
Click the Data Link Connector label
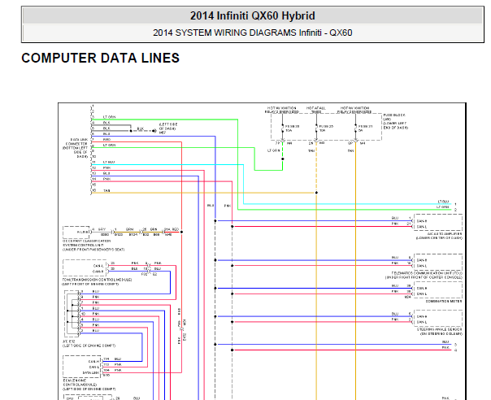point(76,148)
